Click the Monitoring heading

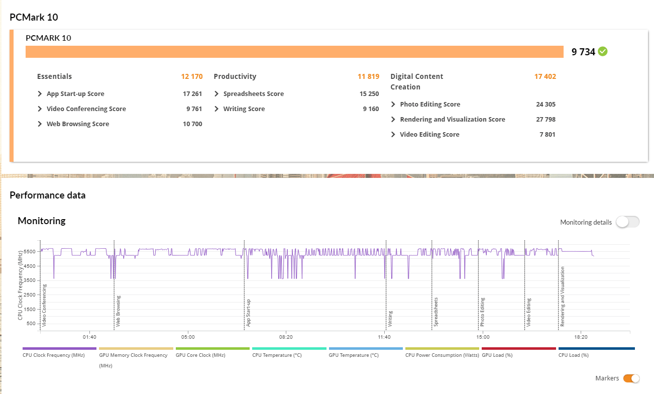[42, 221]
